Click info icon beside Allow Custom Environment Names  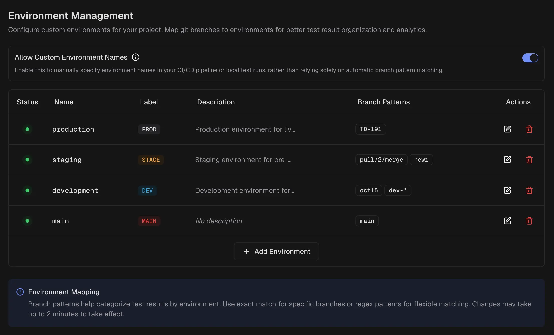point(136,57)
